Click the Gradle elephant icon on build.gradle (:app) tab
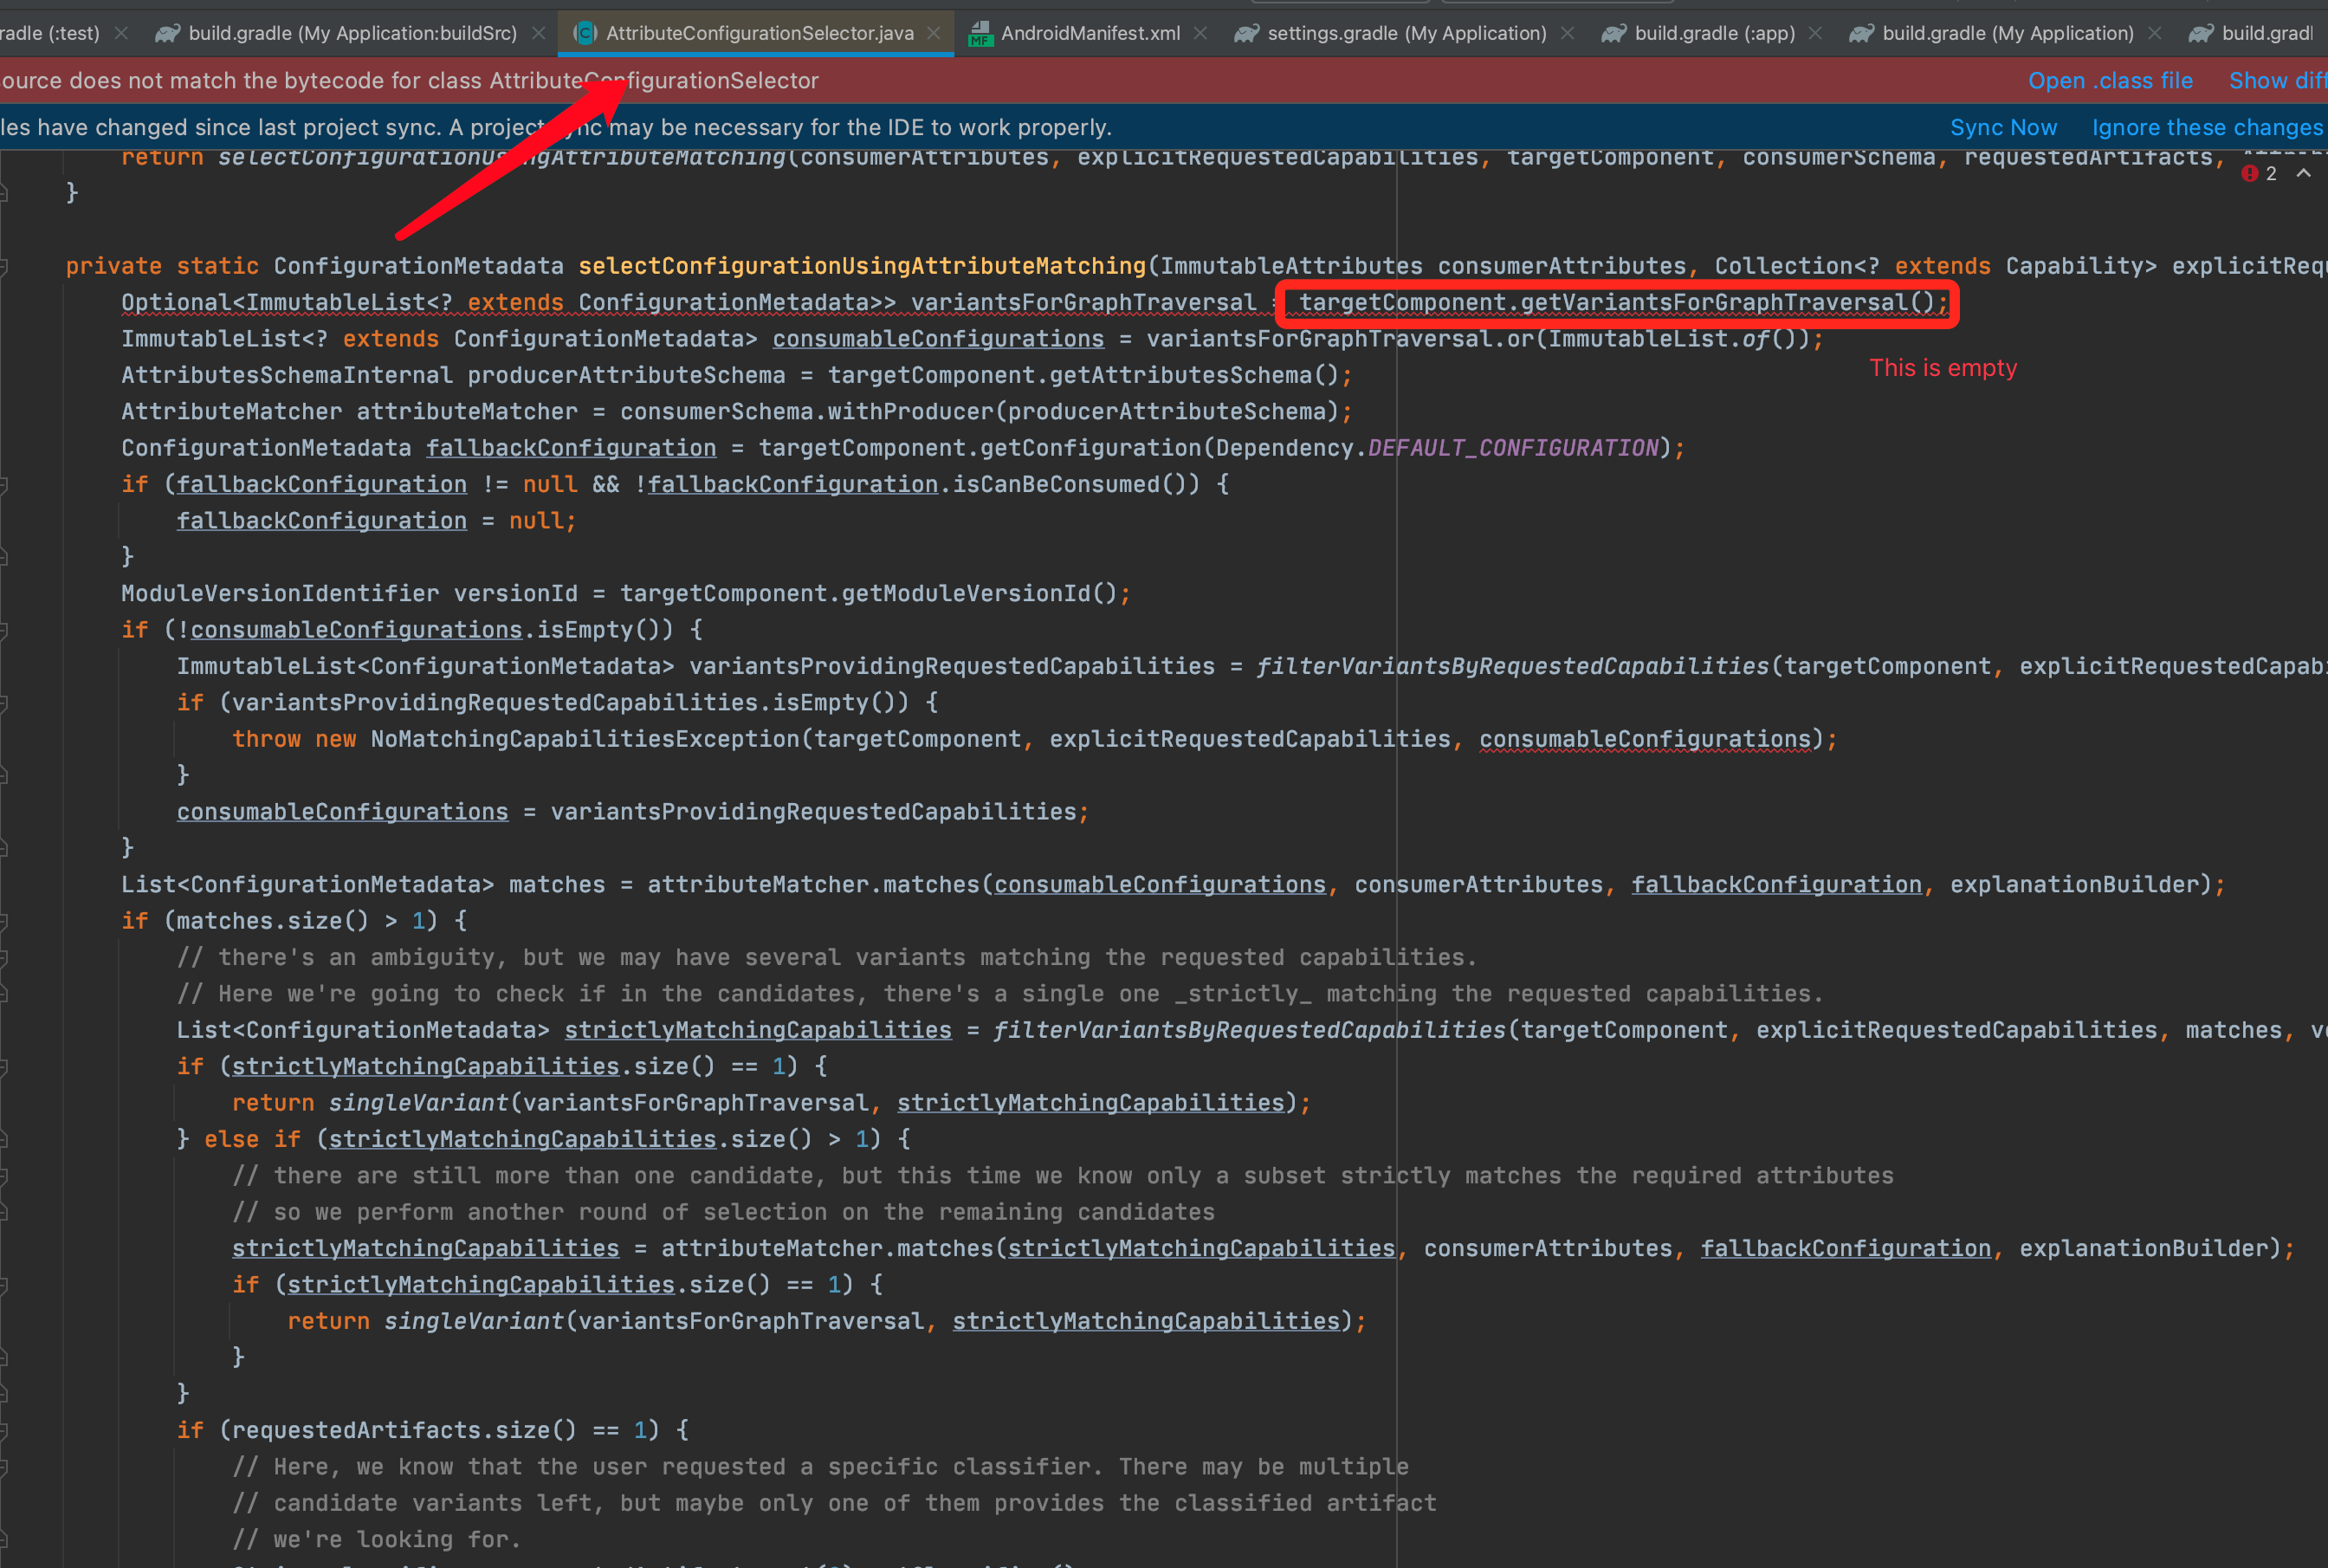Viewport: 2328px width, 1568px height. click(1613, 33)
